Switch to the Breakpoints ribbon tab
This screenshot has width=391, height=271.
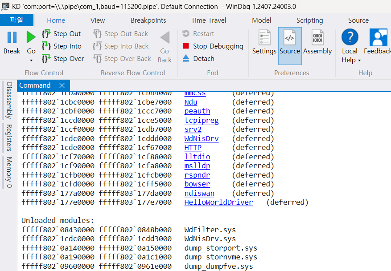pos(148,20)
